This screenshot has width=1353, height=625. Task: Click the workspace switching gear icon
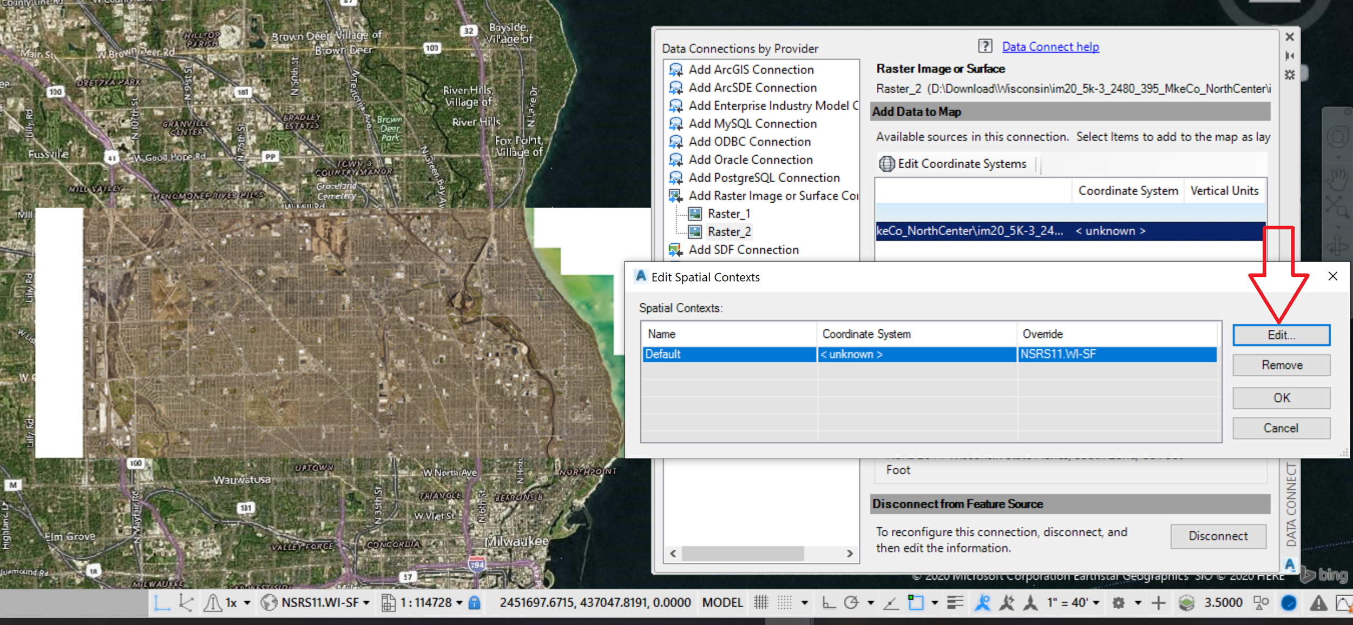click(x=1119, y=602)
